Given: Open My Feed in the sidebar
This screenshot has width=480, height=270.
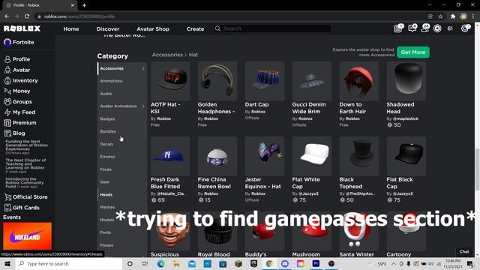Looking at the screenshot, I should click(x=19, y=112).
